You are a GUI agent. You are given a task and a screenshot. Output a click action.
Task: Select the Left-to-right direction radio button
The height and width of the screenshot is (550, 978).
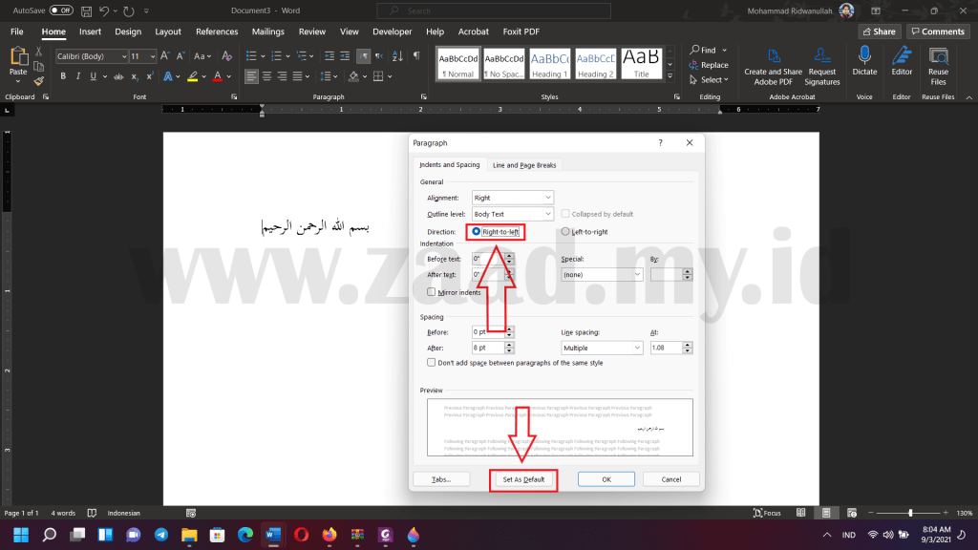point(565,232)
